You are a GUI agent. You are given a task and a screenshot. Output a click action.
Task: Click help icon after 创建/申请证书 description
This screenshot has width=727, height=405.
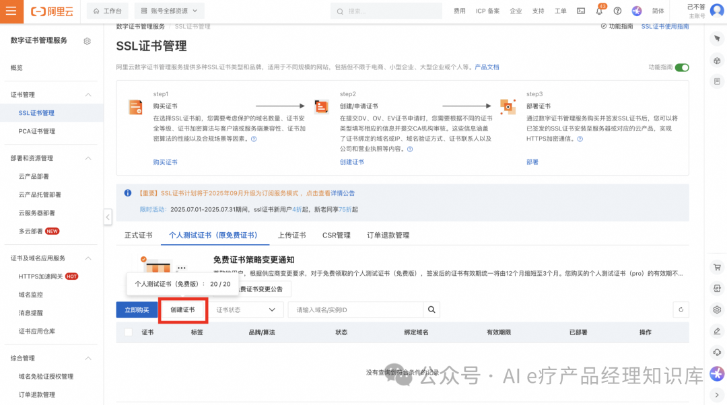[x=410, y=149]
